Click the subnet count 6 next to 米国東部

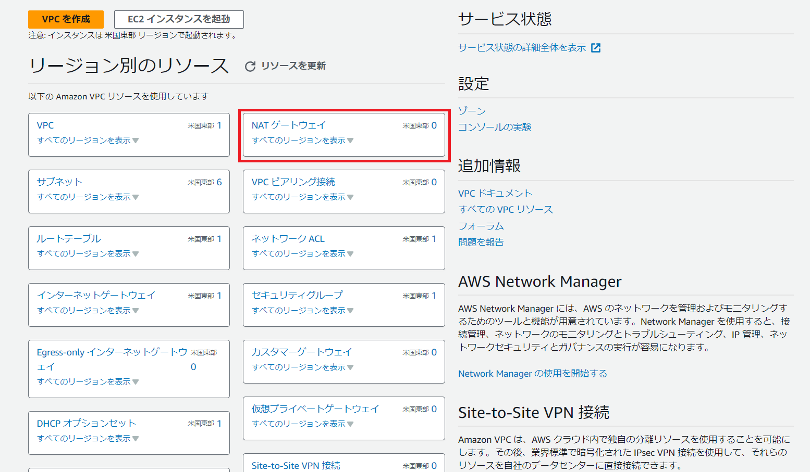[219, 182]
